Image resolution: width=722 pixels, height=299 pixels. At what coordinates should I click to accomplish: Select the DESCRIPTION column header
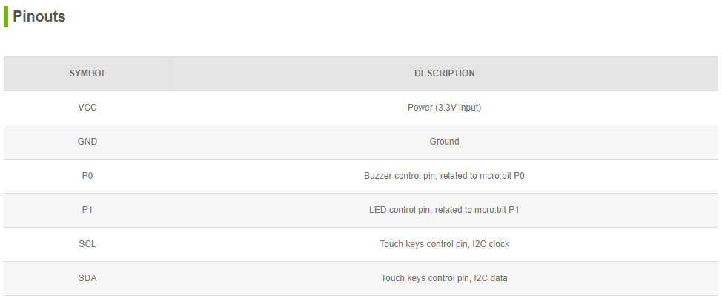[x=444, y=73]
